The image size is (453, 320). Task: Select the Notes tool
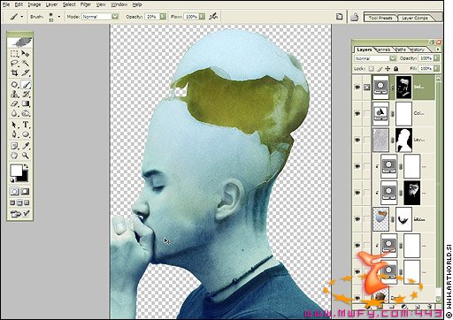click(x=14, y=146)
